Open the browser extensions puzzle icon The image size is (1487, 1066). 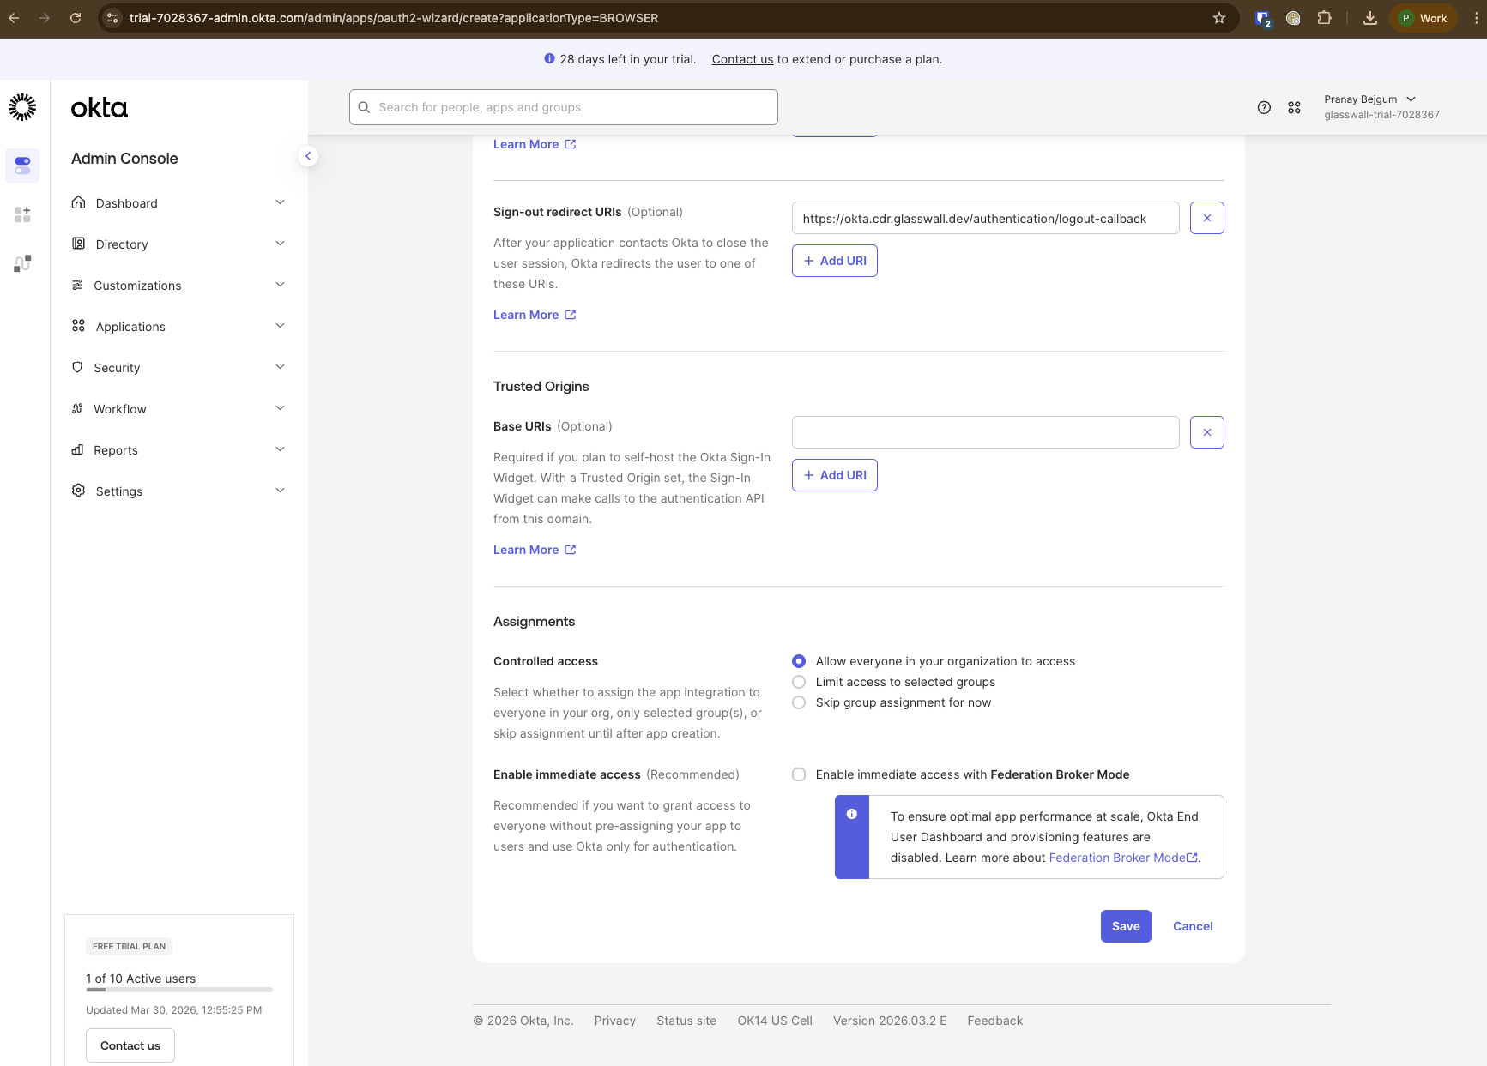coord(1324,18)
